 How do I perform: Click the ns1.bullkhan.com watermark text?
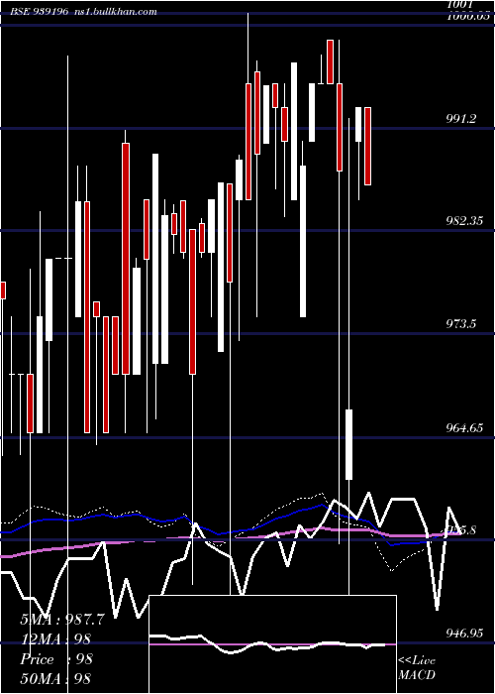point(116,11)
